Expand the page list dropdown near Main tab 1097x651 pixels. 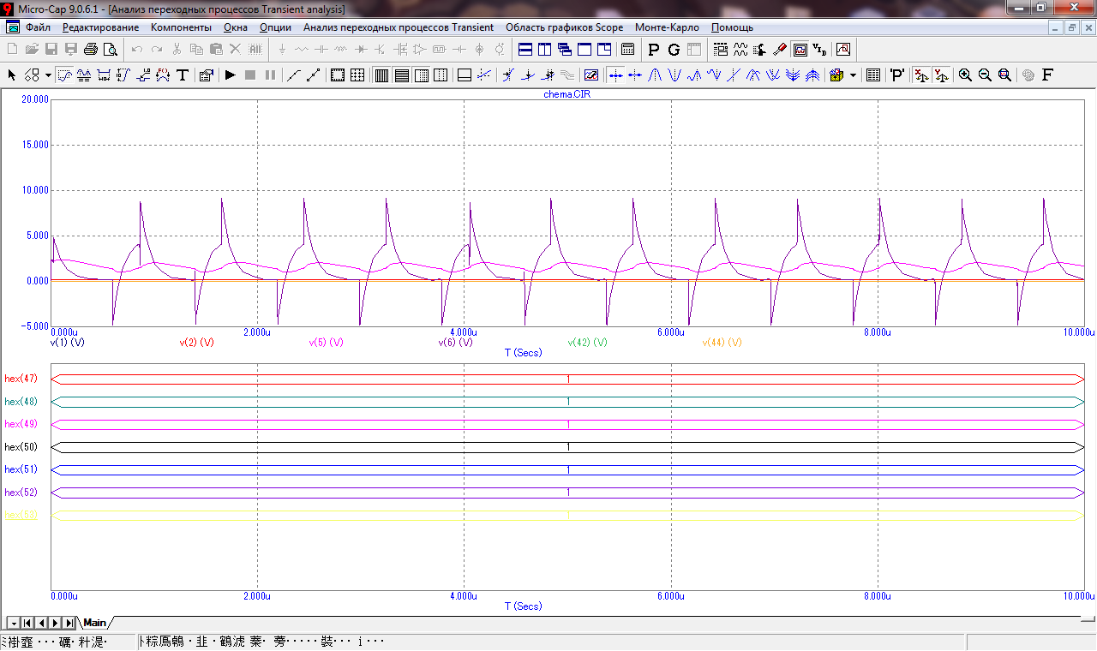(x=14, y=623)
